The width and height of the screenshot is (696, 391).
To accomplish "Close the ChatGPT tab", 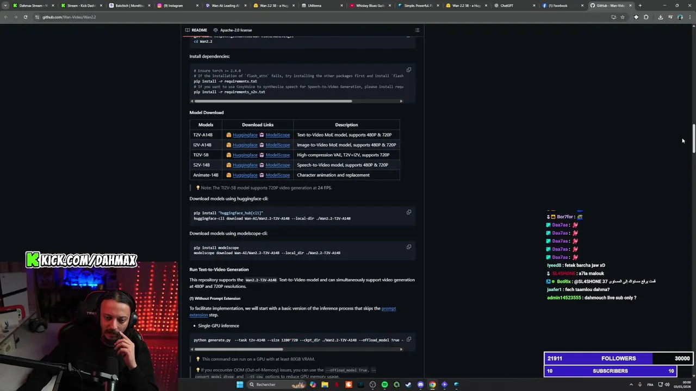I will tap(534, 5).
